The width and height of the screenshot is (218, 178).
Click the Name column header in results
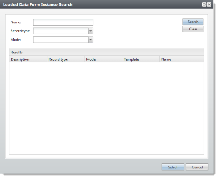(x=178, y=59)
